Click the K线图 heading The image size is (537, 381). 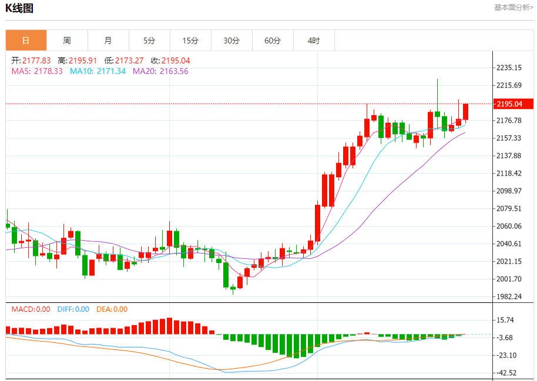(x=19, y=8)
